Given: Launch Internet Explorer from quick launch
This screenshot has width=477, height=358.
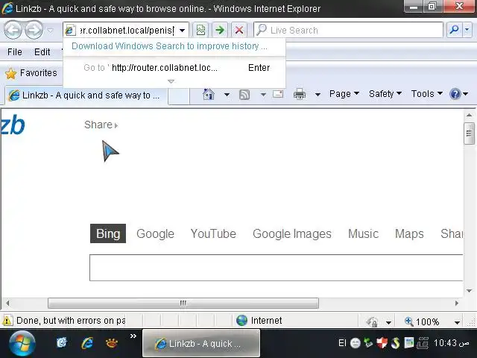Looking at the screenshot, I should pos(87,343).
